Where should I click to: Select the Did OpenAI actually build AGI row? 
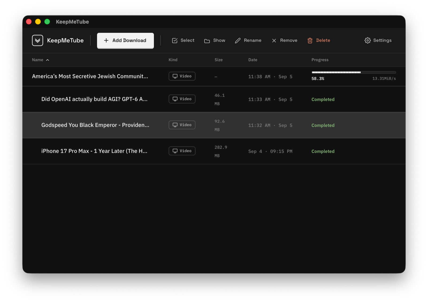[x=214, y=99]
